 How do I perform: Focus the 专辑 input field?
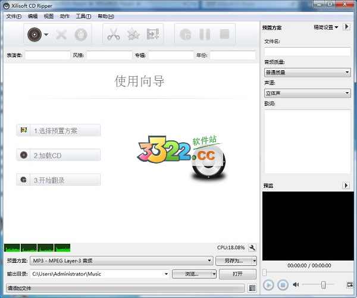(171, 55)
